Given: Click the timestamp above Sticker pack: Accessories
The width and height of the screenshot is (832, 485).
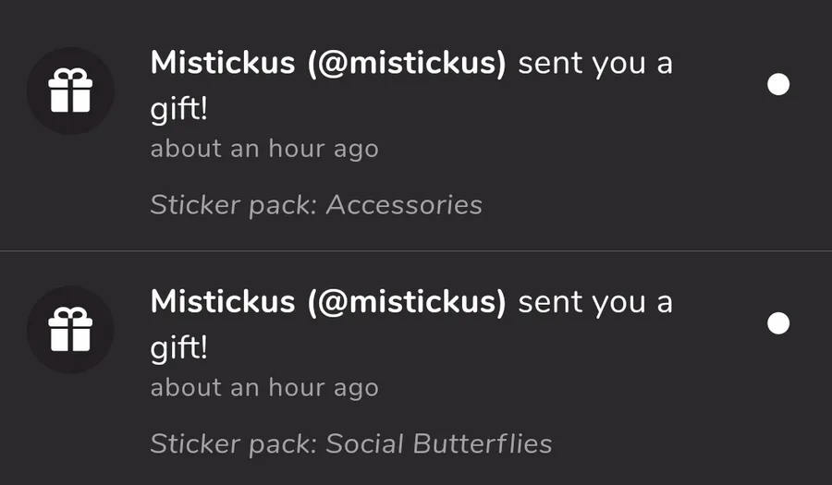Looking at the screenshot, I should 264,149.
